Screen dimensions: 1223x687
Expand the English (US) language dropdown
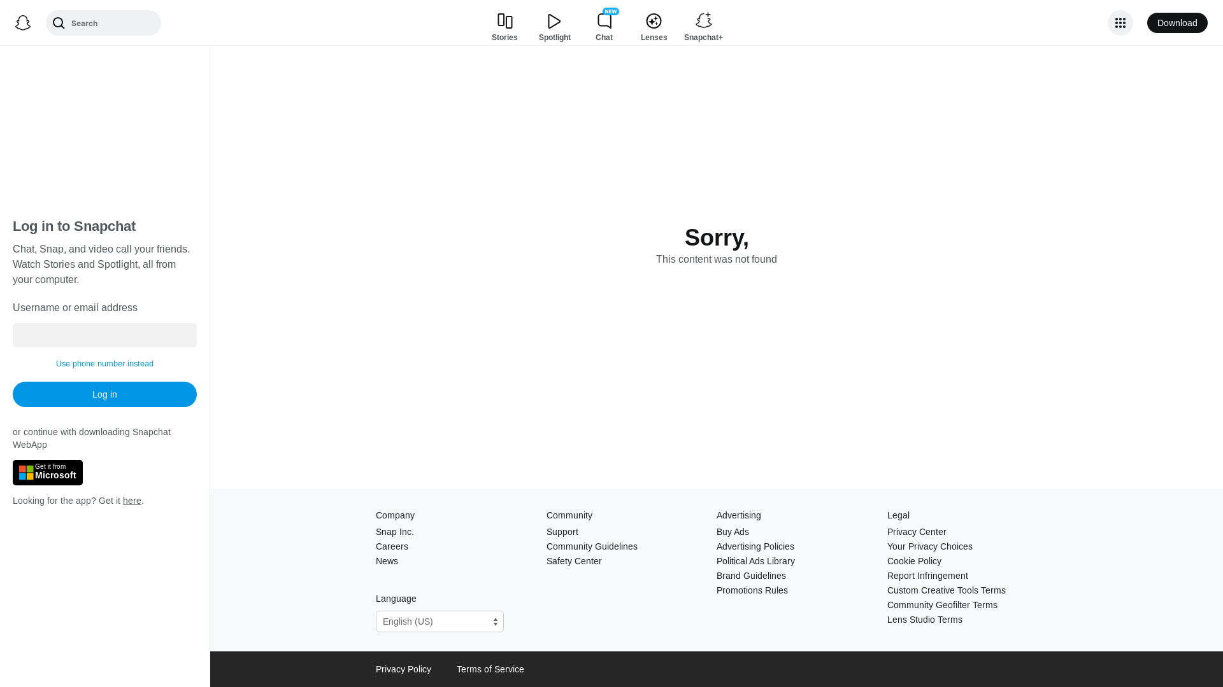[x=440, y=621]
